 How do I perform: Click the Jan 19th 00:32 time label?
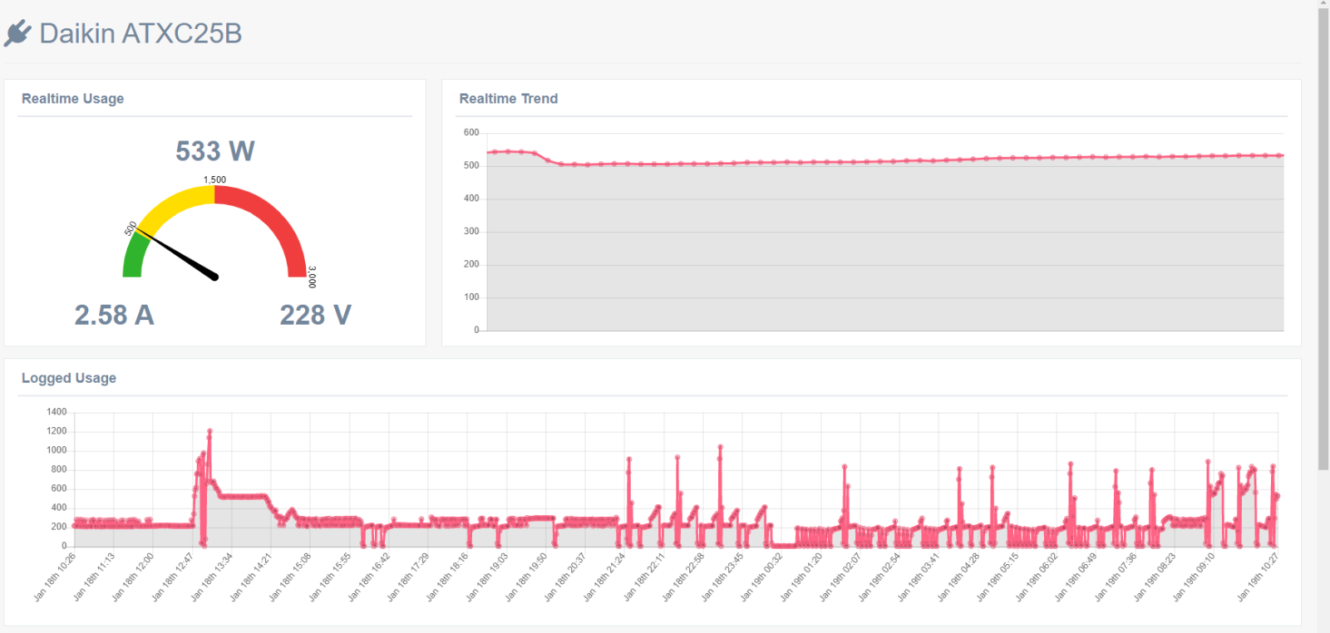(x=761, y=577)
